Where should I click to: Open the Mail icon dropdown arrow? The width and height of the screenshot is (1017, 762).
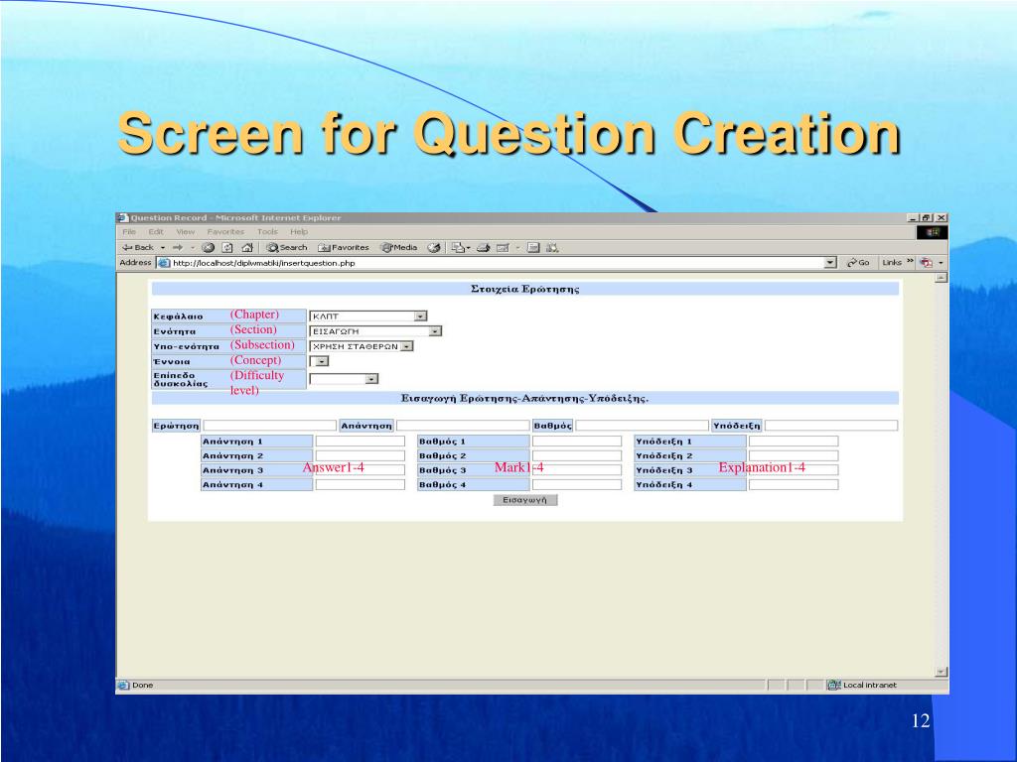[469, 247]
